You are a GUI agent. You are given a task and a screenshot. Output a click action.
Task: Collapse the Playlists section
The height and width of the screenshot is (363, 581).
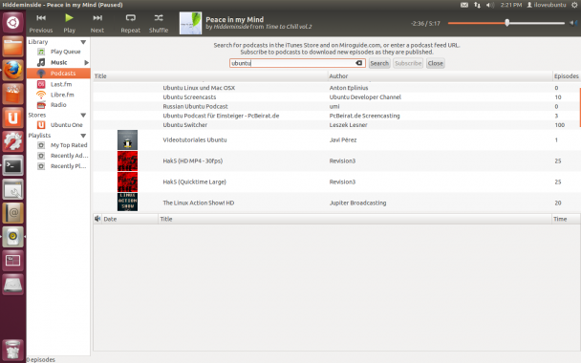pos(83,136)
